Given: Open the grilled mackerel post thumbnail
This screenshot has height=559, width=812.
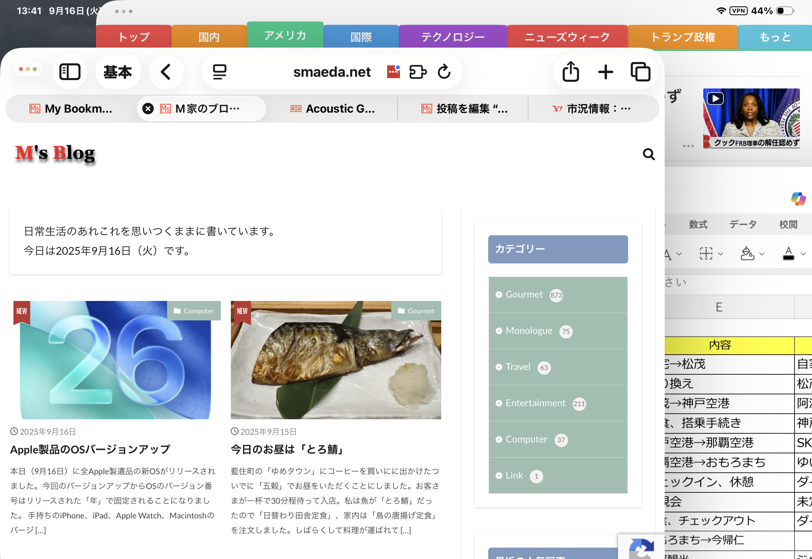Looking at the screenshot, I should click(336, 360).
